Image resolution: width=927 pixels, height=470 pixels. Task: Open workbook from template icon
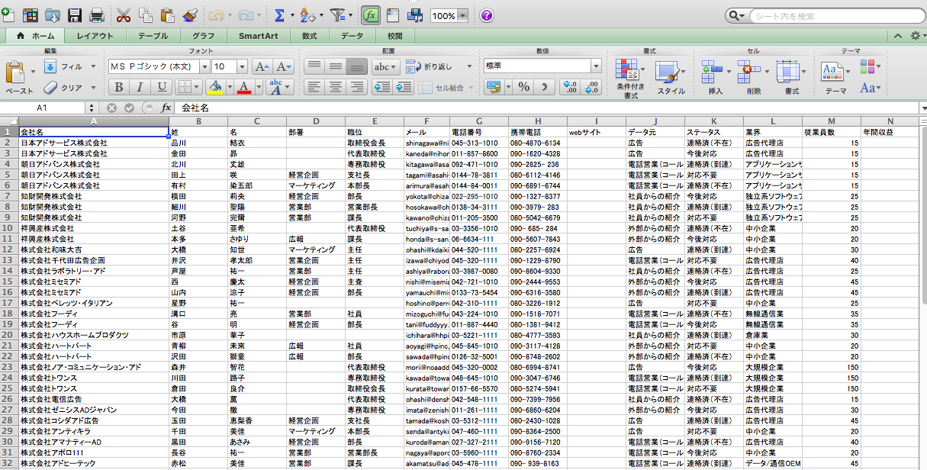tap(31, 14)
